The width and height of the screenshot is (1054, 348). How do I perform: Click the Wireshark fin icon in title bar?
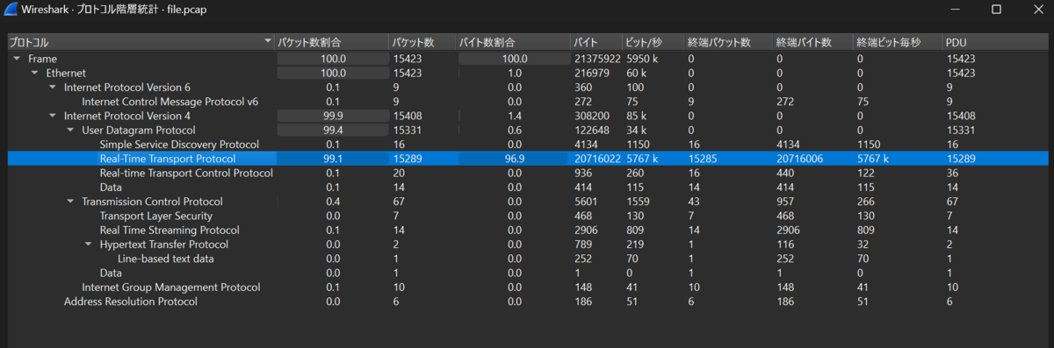(x=11, y=9)
